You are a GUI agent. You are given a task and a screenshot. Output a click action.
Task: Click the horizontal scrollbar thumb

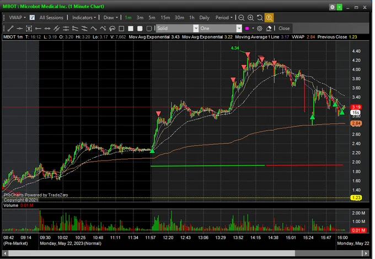click(x=152, y=254)
